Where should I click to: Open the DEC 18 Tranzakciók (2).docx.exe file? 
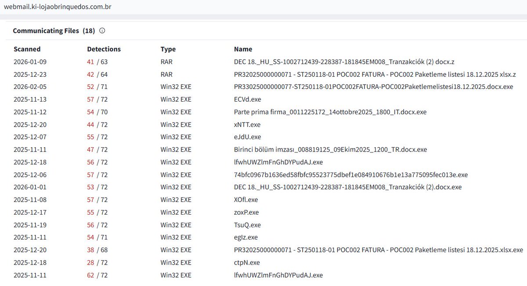[348, 187]
